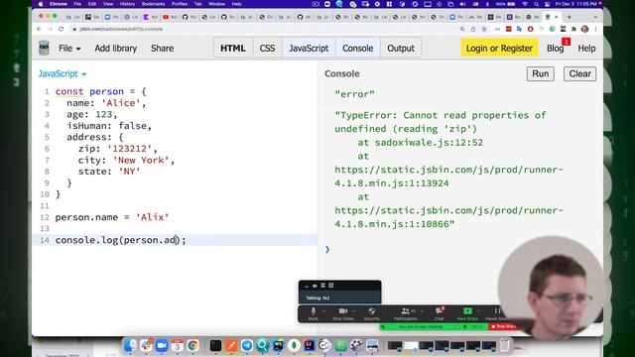Viewport: 635px width, 357px height.
Task: Open the Blog link
Action: pos(555,49)
